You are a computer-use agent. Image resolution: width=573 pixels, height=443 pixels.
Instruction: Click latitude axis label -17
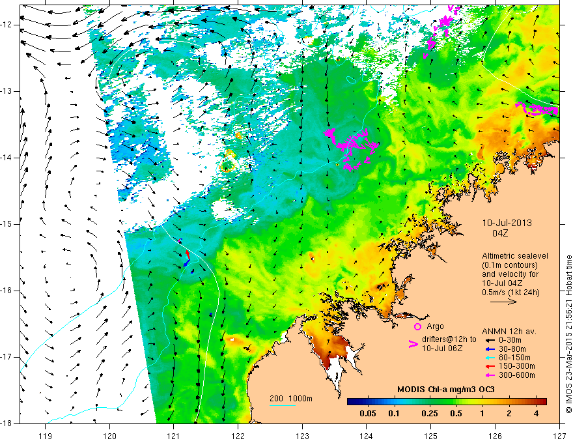pos(7,357)
